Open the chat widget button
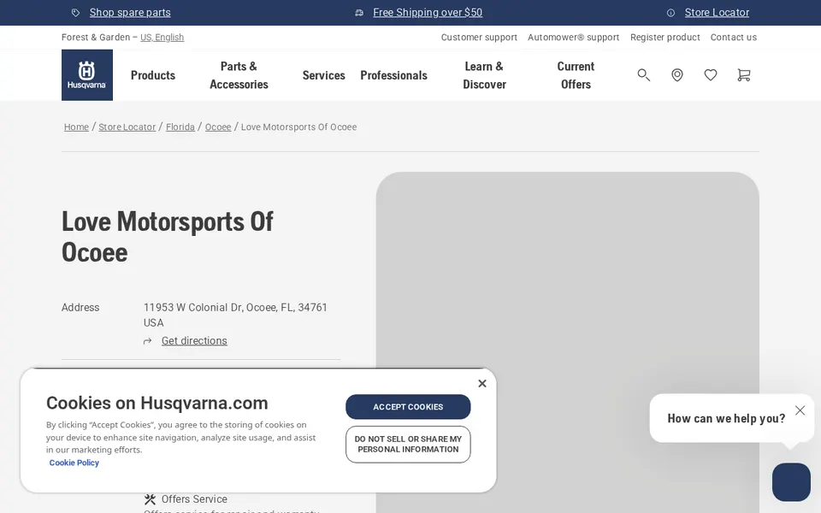The height and width of the screenshot is (513, 821). point(791,482)
